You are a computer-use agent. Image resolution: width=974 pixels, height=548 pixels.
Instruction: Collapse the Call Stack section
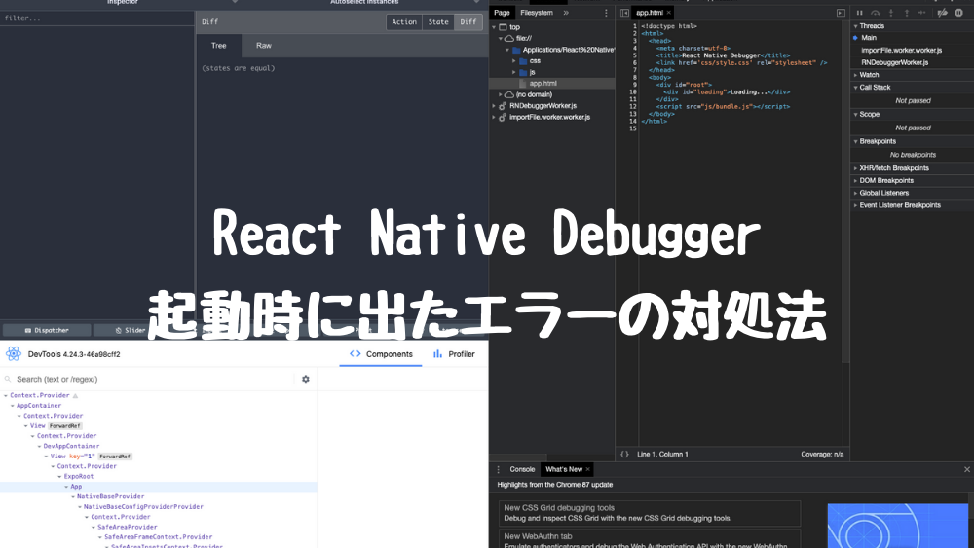tap(855, 88)
